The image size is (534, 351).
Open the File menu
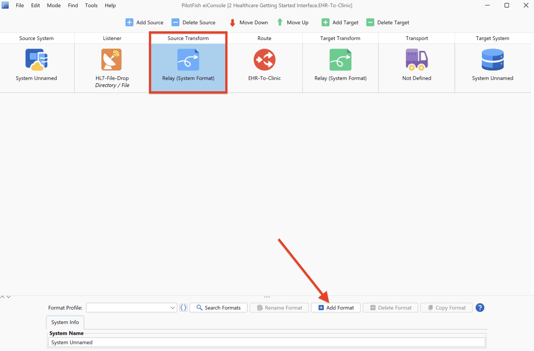tap(20, 5)
